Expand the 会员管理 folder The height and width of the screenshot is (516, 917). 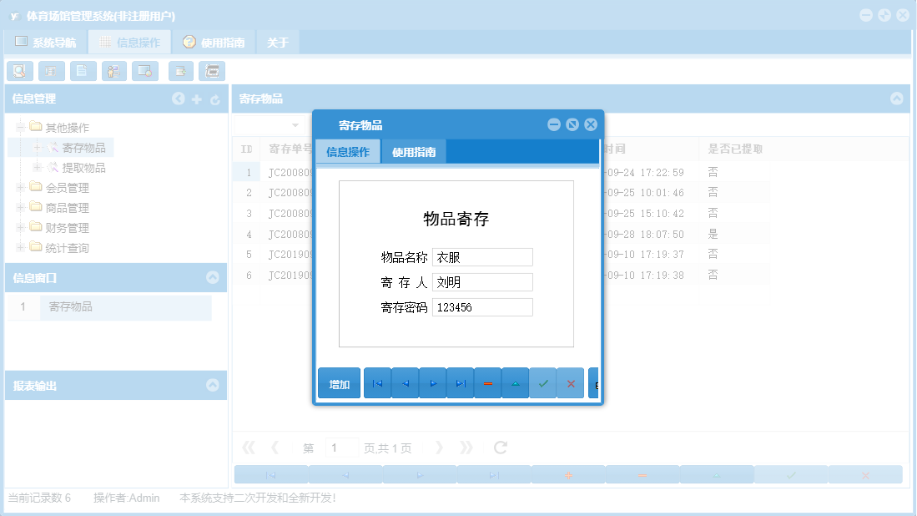coord(18,187)
